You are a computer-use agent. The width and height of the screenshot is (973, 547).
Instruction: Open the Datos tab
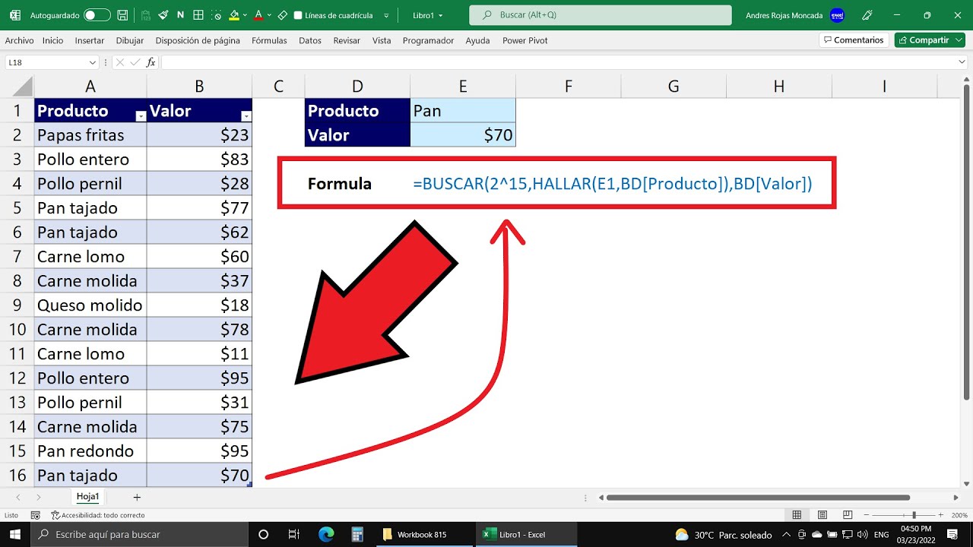pos(310,40)
